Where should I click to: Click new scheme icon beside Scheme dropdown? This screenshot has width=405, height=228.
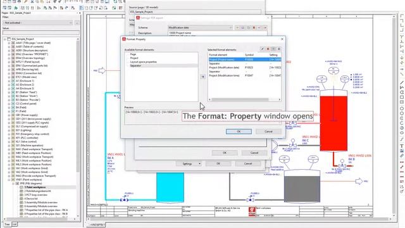pos(237,27)
